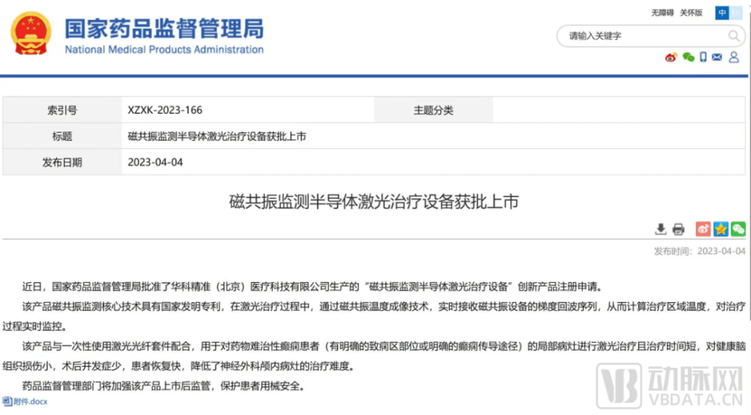
Task: Open the header Weibo icon
Action: 671,58
